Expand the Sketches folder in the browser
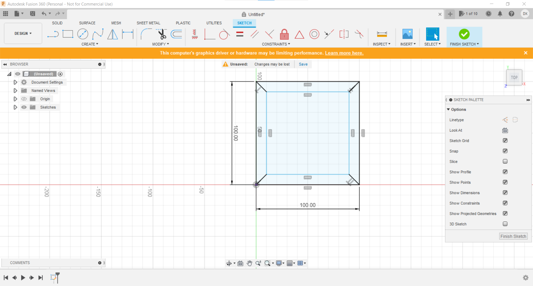533x286 pixels. coord(15,107)
